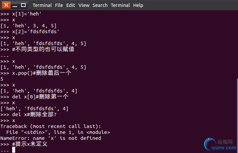Click the Traceback (most recent call last) line
The height and width of the screenshot is (153, 238).
coord(50,126)
